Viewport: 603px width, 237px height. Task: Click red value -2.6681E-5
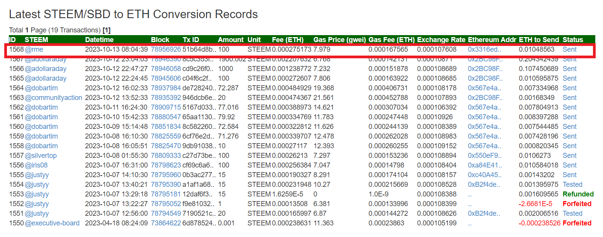click(535, 204)
